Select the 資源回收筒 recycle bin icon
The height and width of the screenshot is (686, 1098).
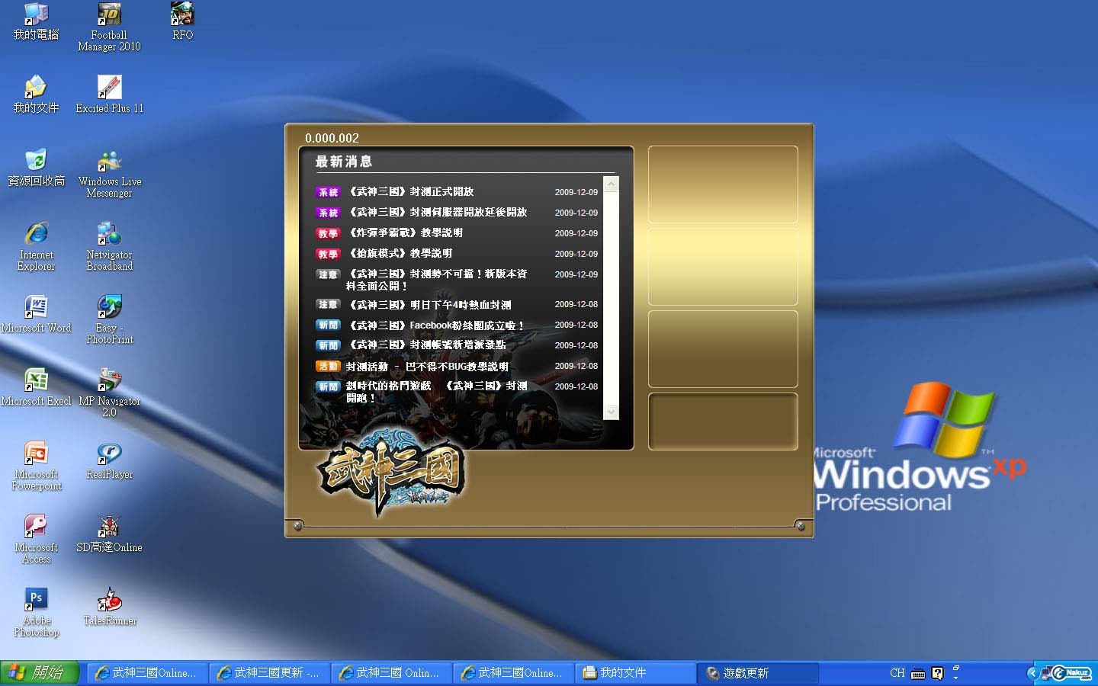click(36, 162)
